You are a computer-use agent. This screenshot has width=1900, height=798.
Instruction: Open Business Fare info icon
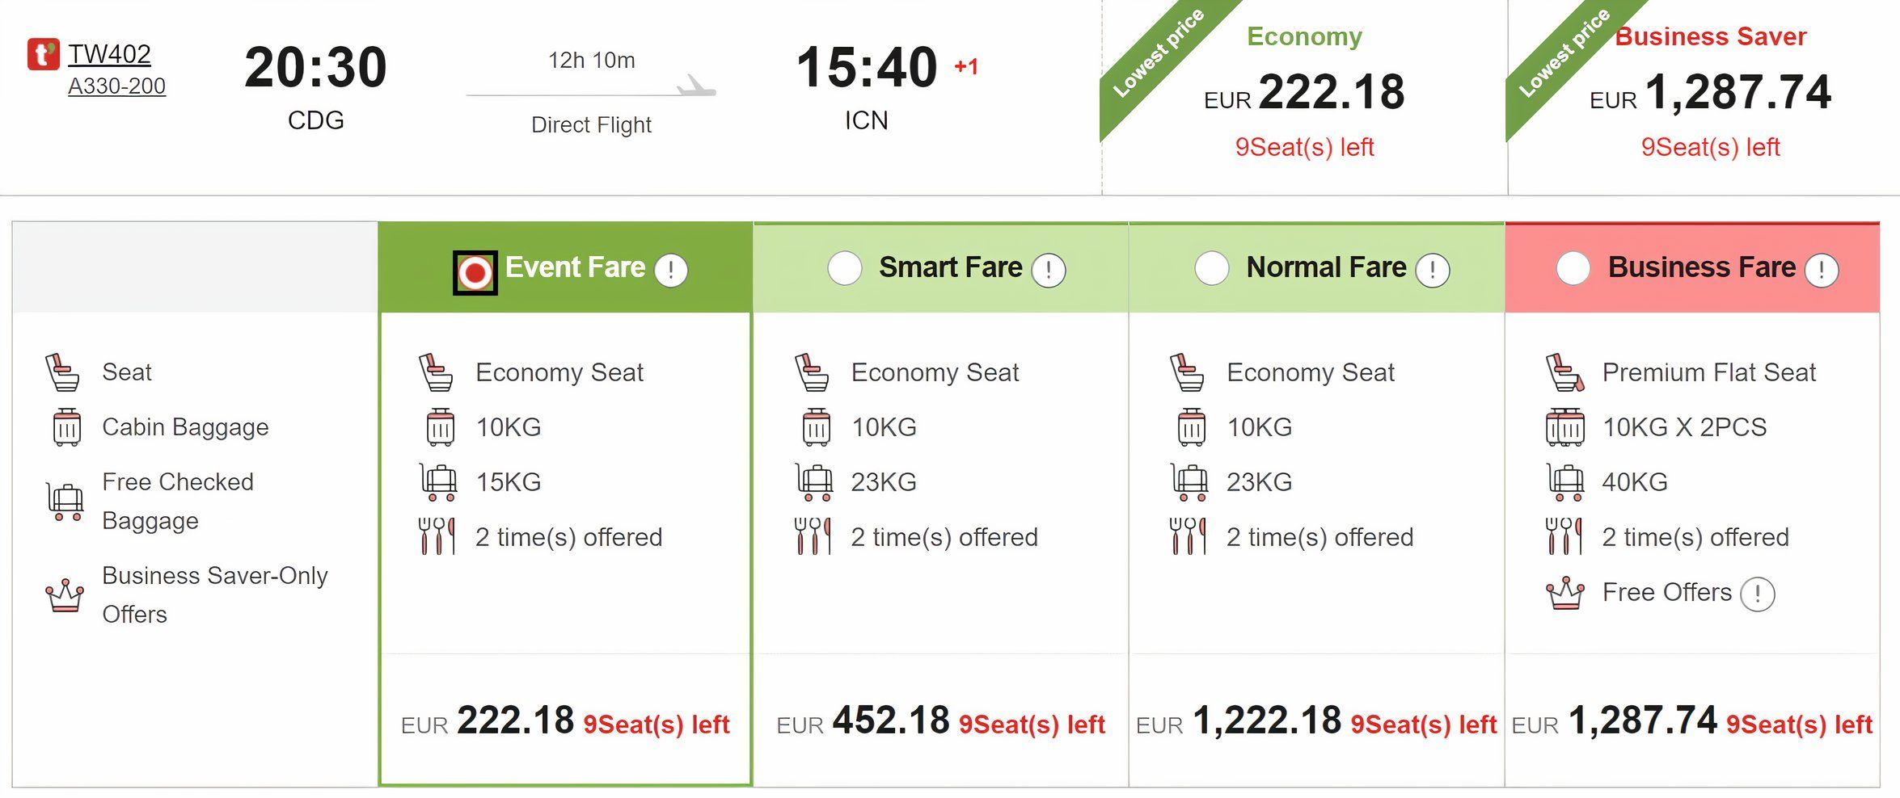coord(1822,270)
